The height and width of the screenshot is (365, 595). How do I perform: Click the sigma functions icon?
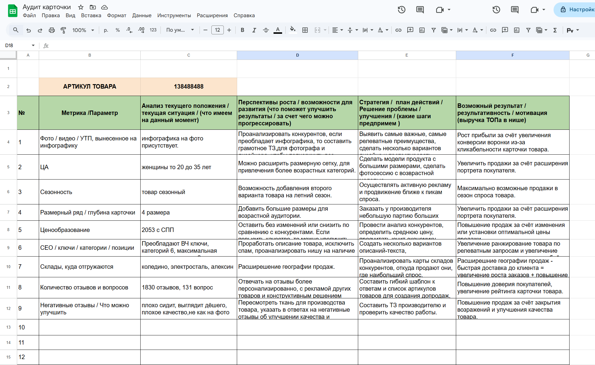pos(555,30)
